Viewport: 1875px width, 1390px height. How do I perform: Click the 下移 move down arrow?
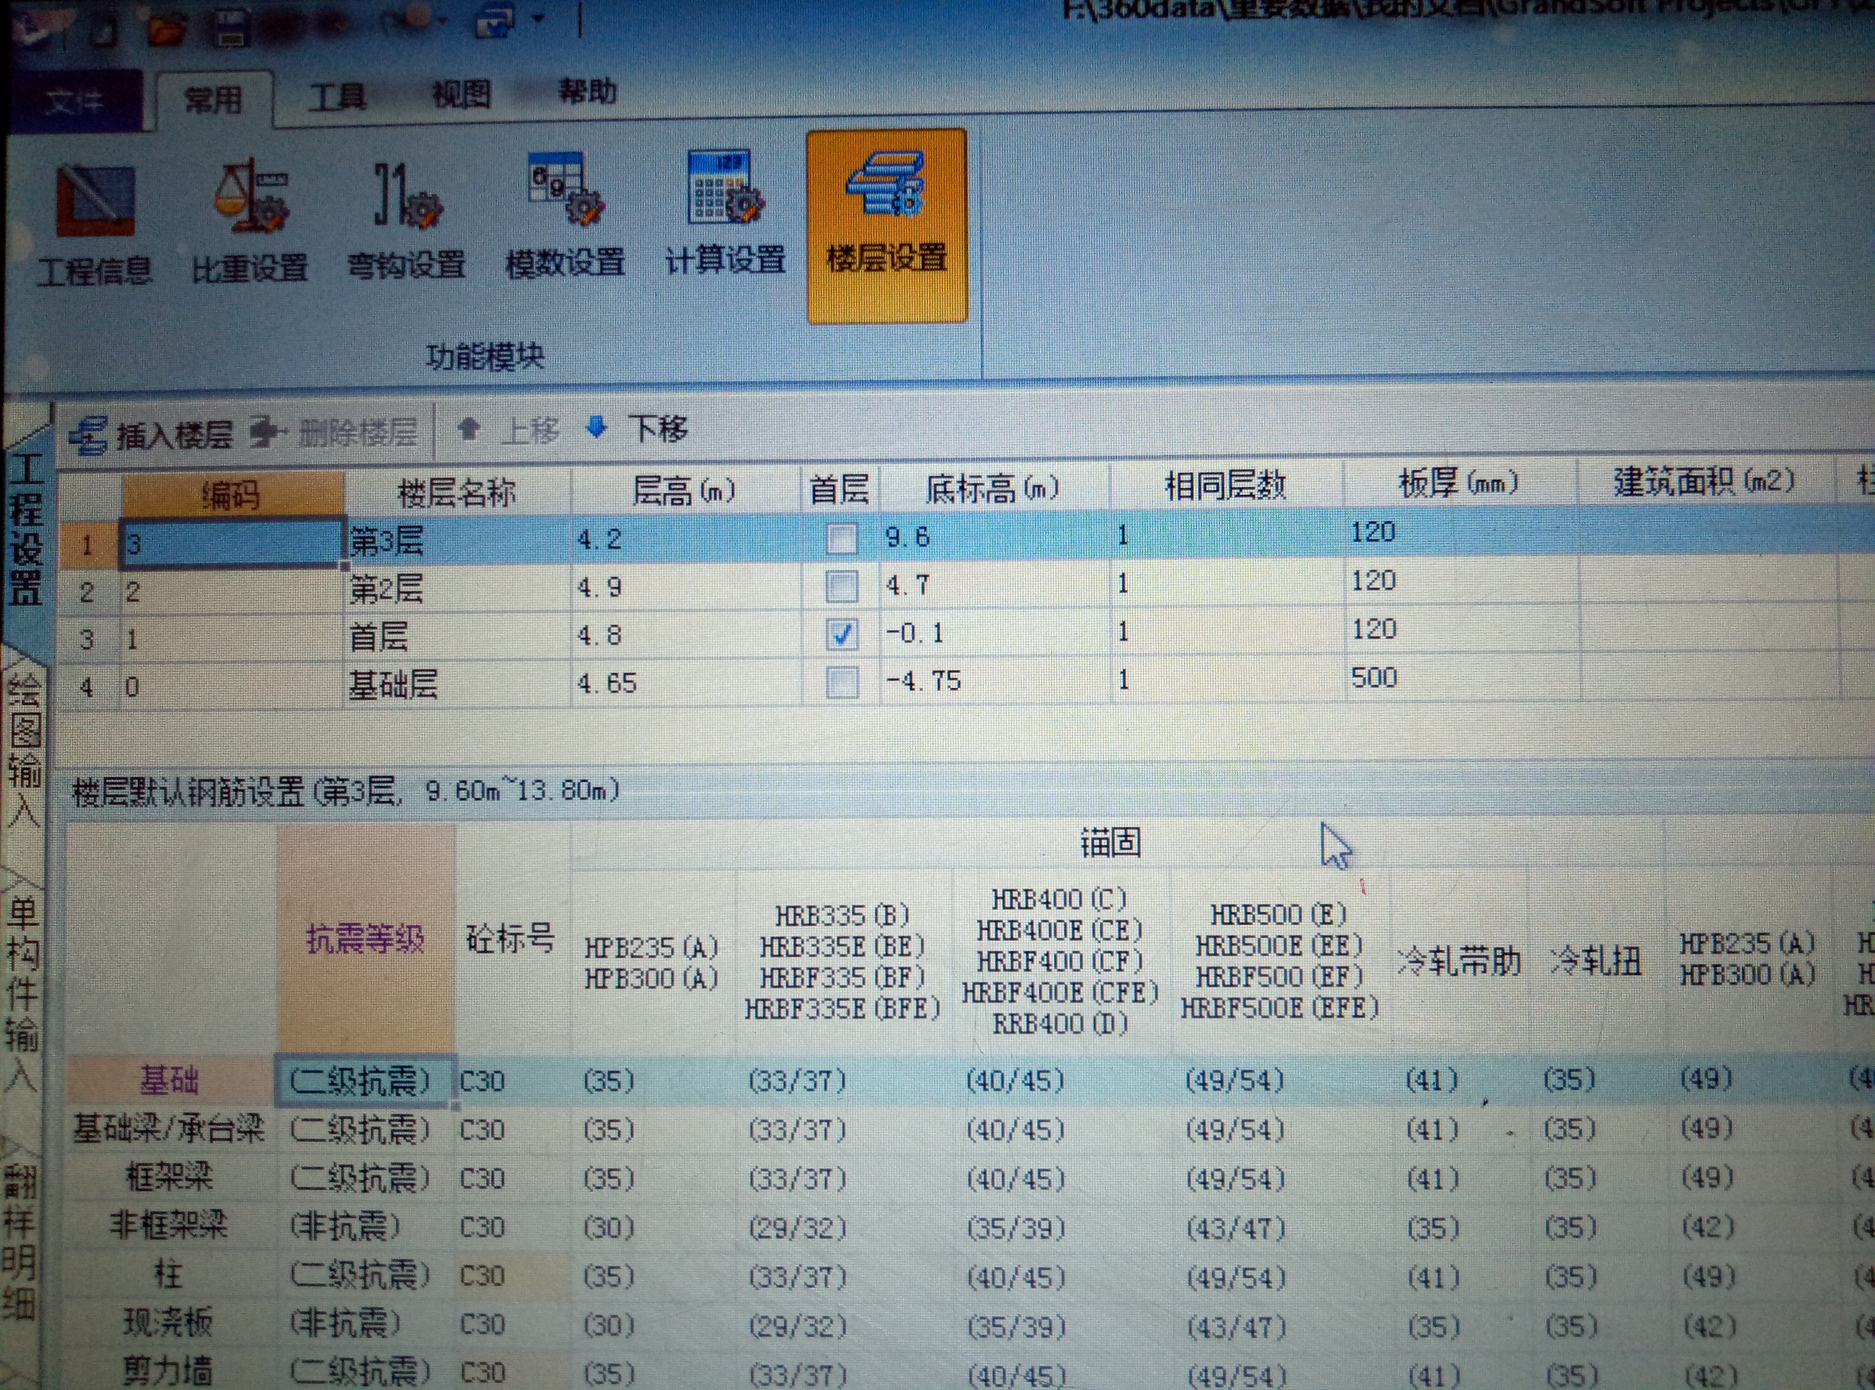click(637, 429)
